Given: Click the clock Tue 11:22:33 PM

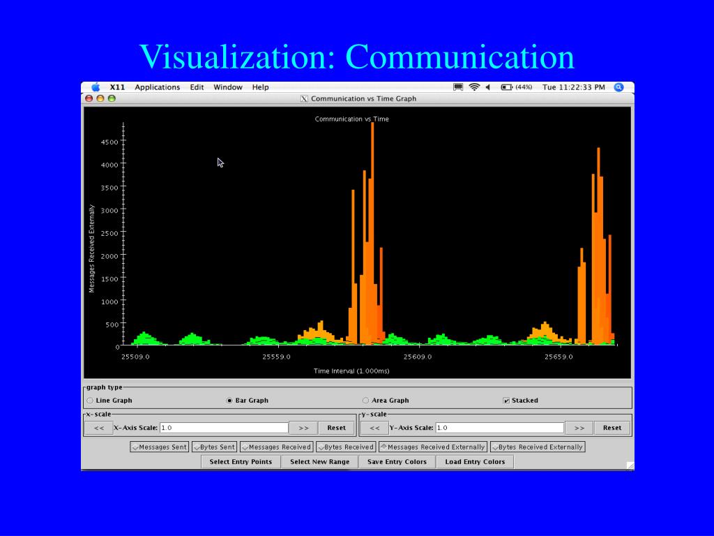Looking at the screenshot, I should 574,87.
